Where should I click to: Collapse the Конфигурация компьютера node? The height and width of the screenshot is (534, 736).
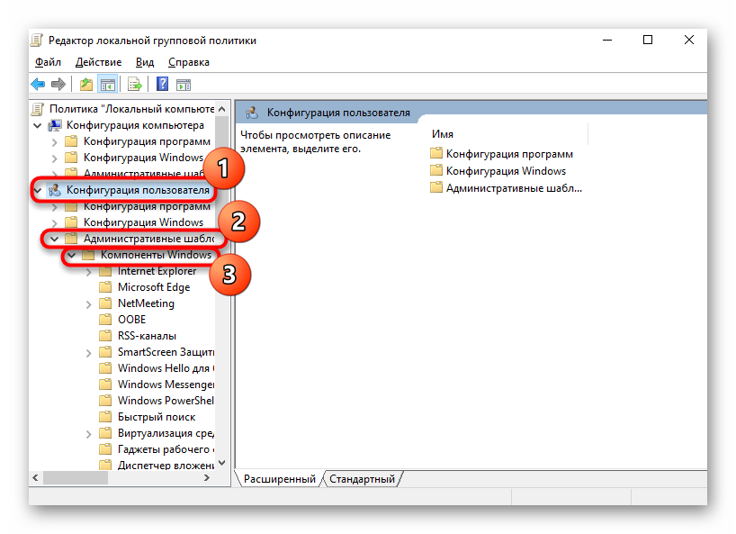(x=38, y=125)
